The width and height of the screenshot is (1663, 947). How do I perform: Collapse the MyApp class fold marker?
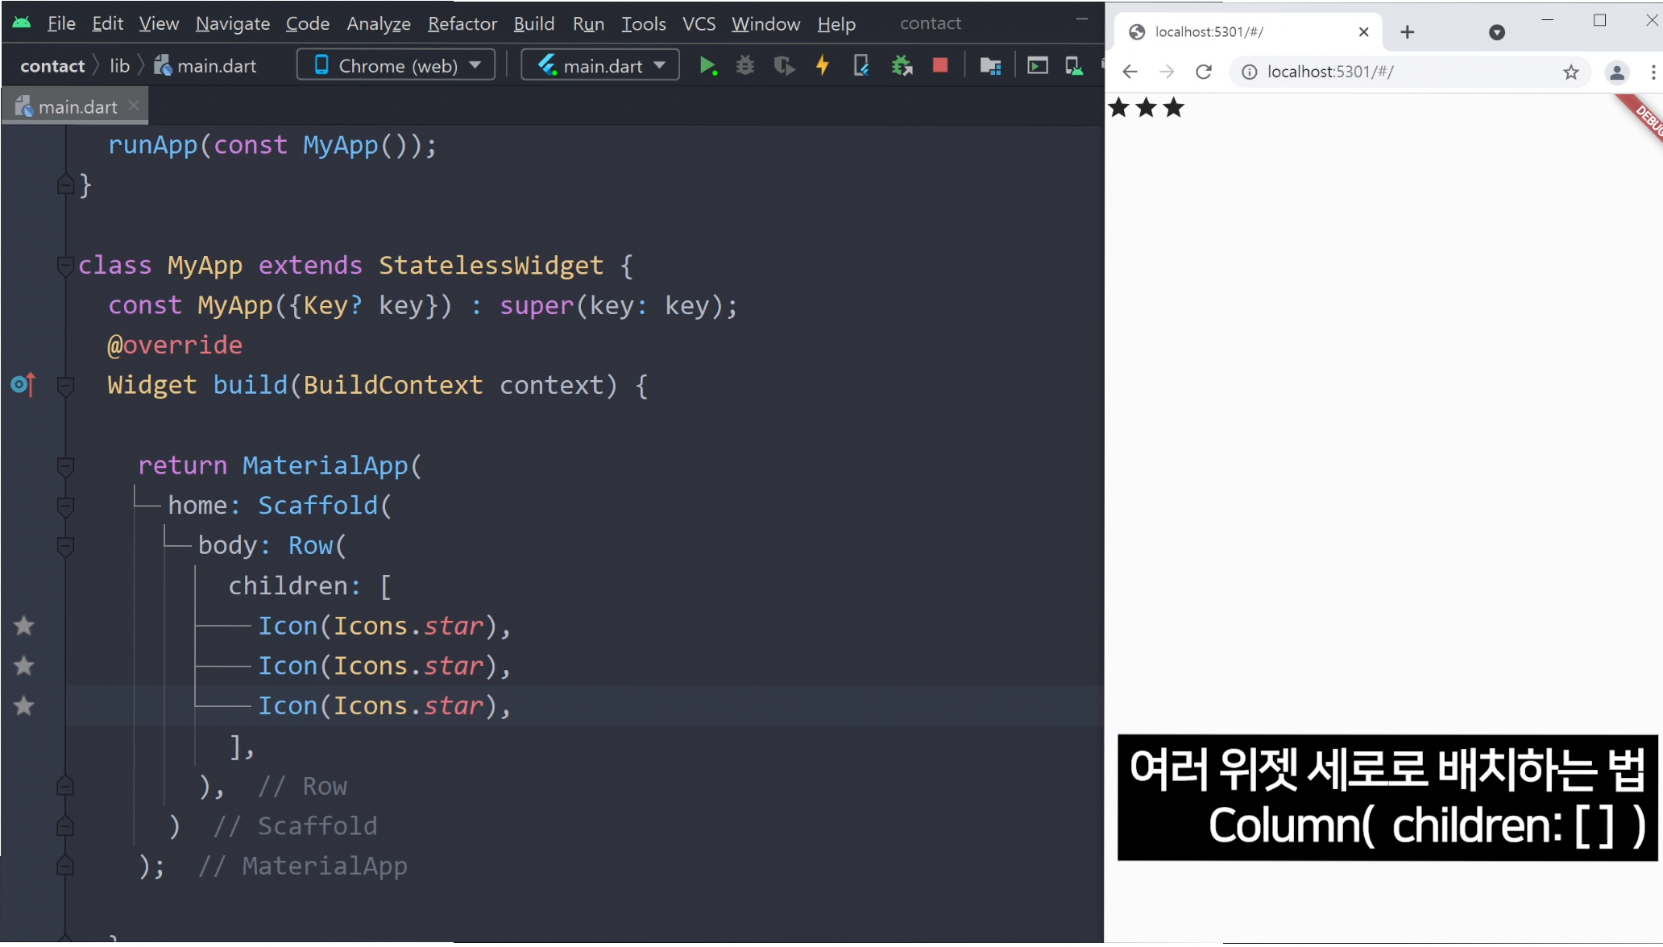point(65,265)
